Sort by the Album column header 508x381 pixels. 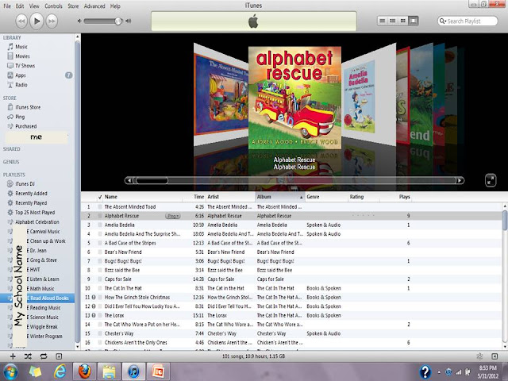280,197
